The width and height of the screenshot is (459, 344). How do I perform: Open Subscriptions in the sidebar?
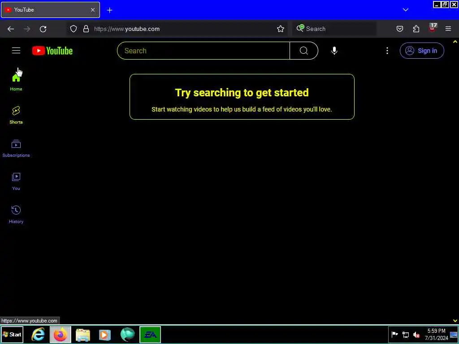pos(16,149)
